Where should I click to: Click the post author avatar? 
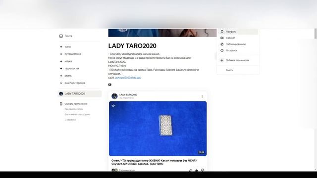pos(114,96)
